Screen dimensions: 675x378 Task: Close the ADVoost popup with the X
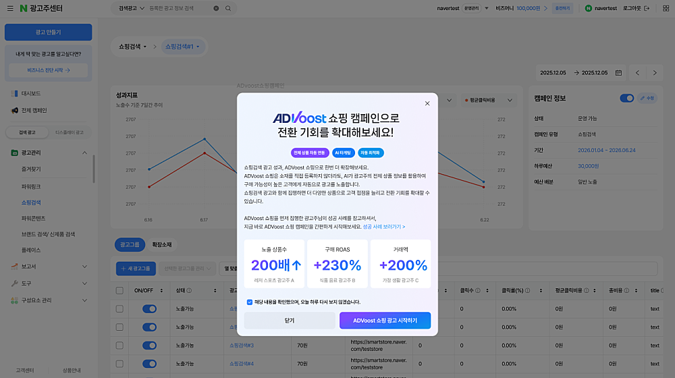(427, 103)
